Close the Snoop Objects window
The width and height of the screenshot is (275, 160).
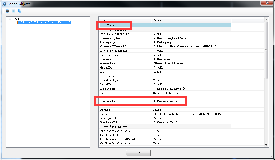(x=267, y=3)
